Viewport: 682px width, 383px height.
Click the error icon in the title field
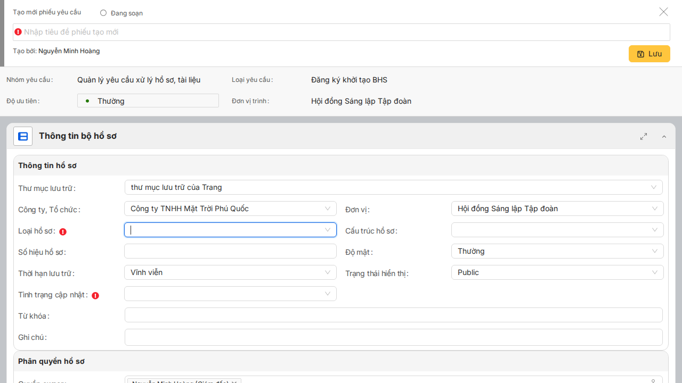pos(18,32)
